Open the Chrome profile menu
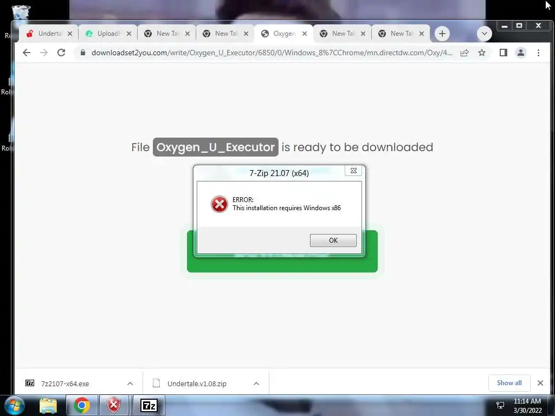 521,53
